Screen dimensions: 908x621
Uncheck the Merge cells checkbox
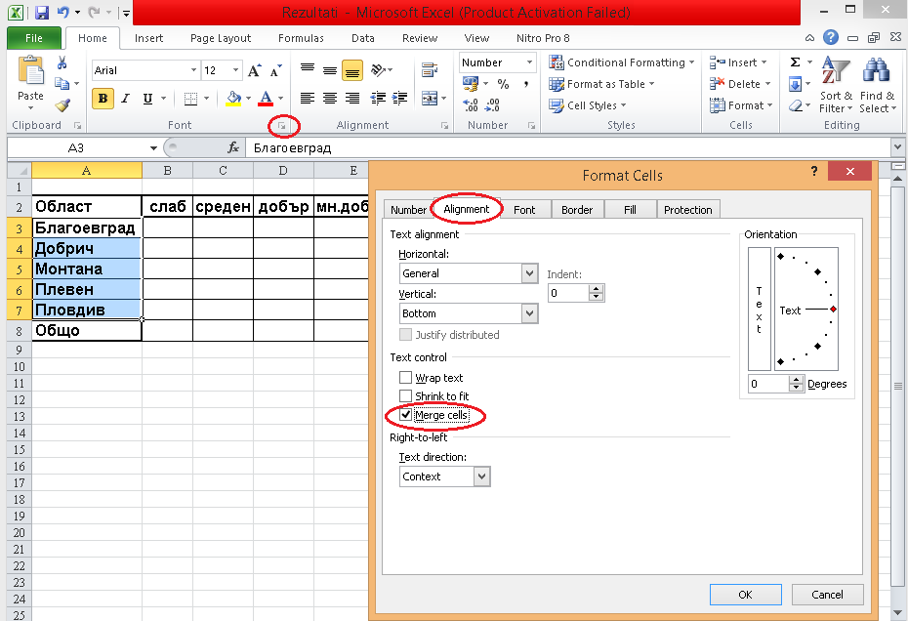pos(406,415)
